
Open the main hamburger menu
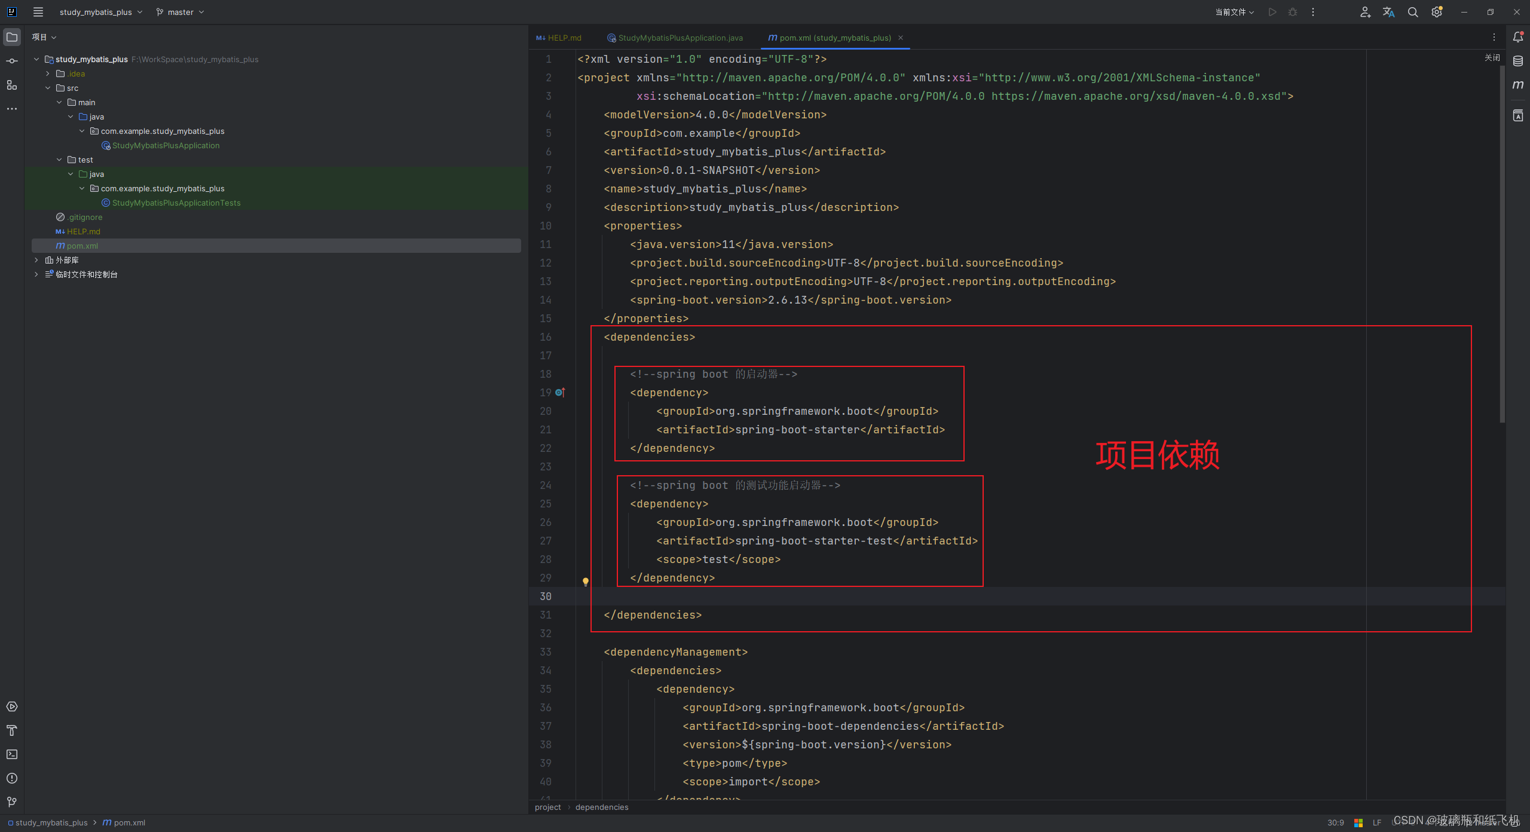(38, 12)
